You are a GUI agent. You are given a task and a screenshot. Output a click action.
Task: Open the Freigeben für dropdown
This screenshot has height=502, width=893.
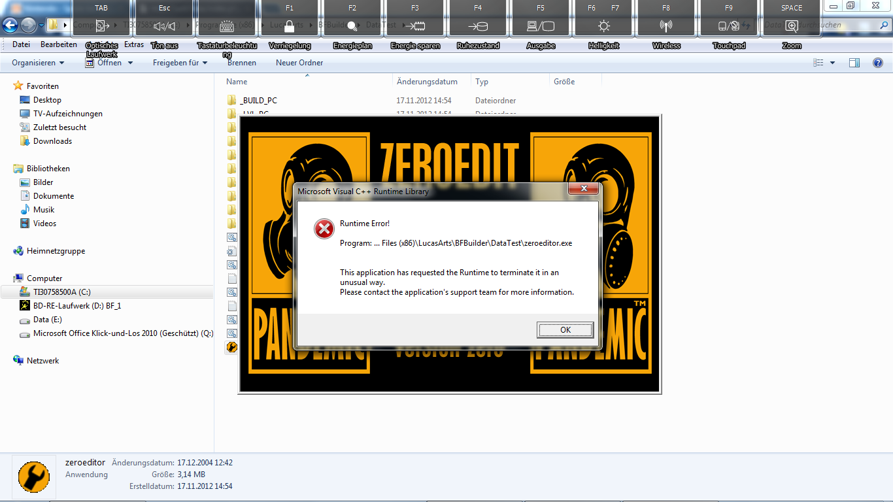pyautogui.click(x=180, y=63)
